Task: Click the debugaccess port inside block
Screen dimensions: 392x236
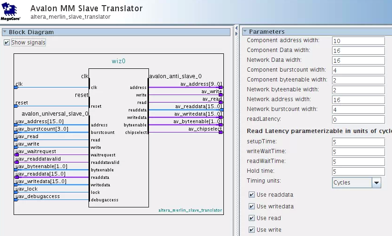Action: (104, 200)
